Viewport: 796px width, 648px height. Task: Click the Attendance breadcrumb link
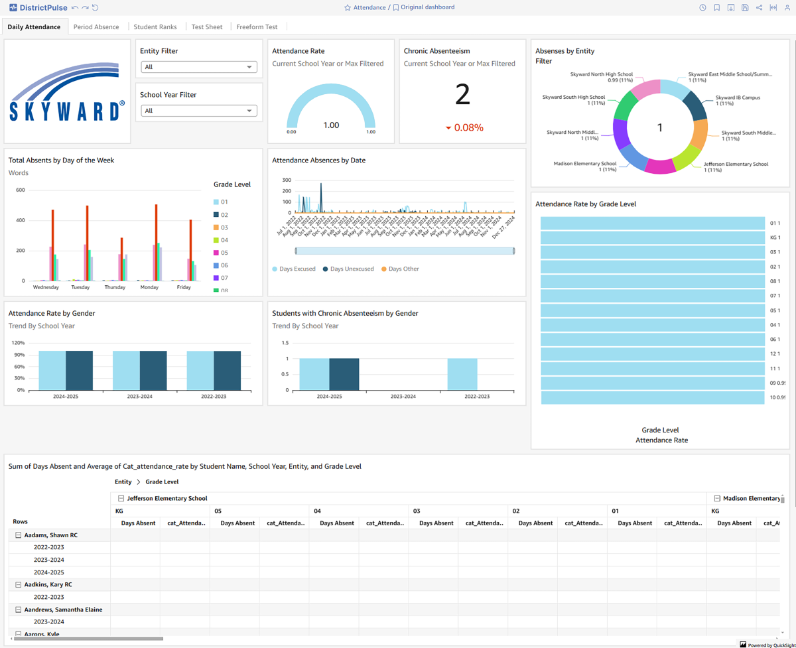coord(369,8)
